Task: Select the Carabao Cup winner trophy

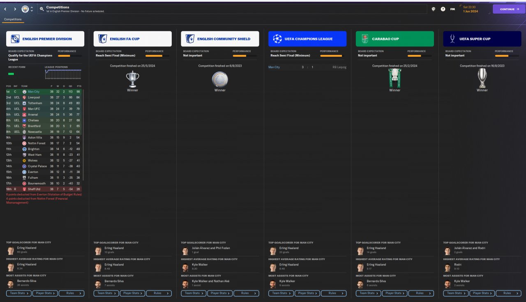Action: 394,78
